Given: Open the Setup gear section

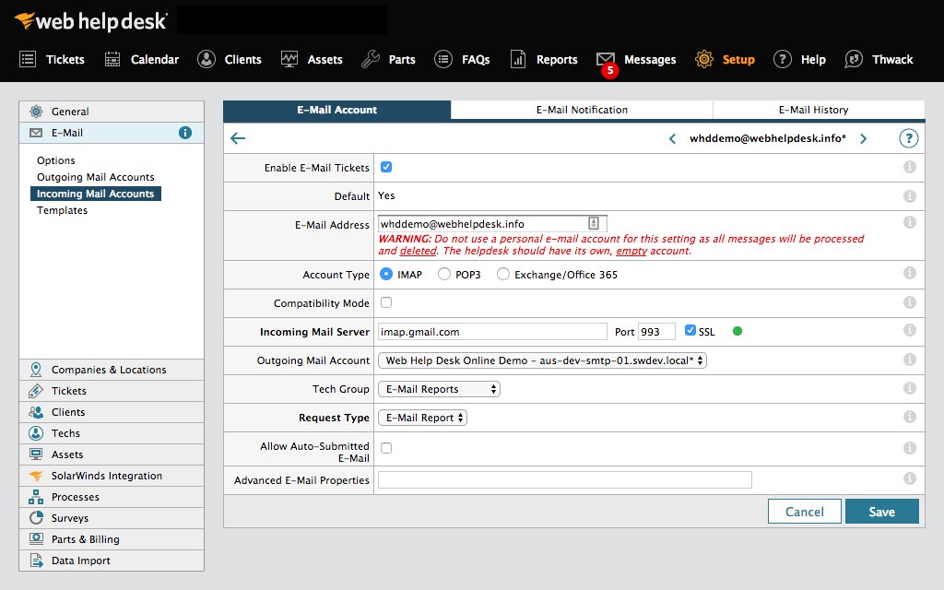Looking at the screenshot, I should click(726, 59).
